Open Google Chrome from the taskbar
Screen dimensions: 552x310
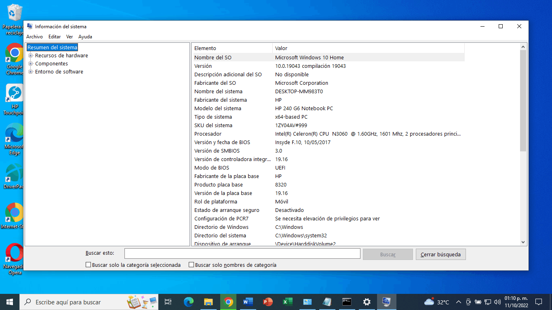tap(228, 302)
